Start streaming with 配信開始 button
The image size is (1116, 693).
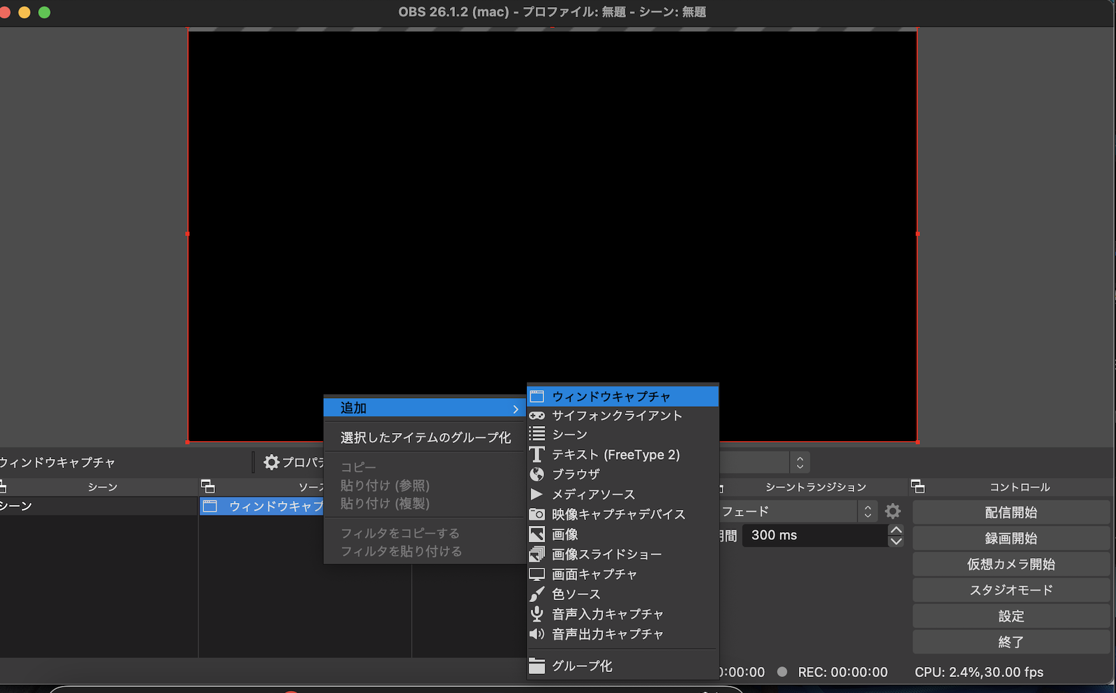tap(1011, 512)
